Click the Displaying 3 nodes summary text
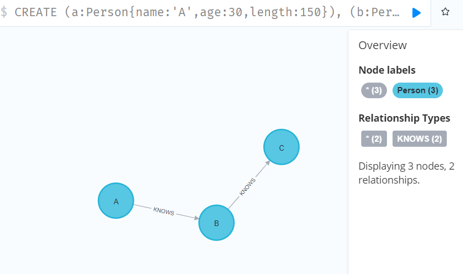463x274 pixels. click(x=407, y=173)
